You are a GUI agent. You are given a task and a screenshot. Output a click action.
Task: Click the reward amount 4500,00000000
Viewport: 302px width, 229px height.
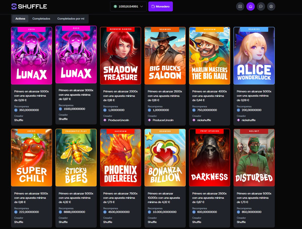[x=119, y=212]
